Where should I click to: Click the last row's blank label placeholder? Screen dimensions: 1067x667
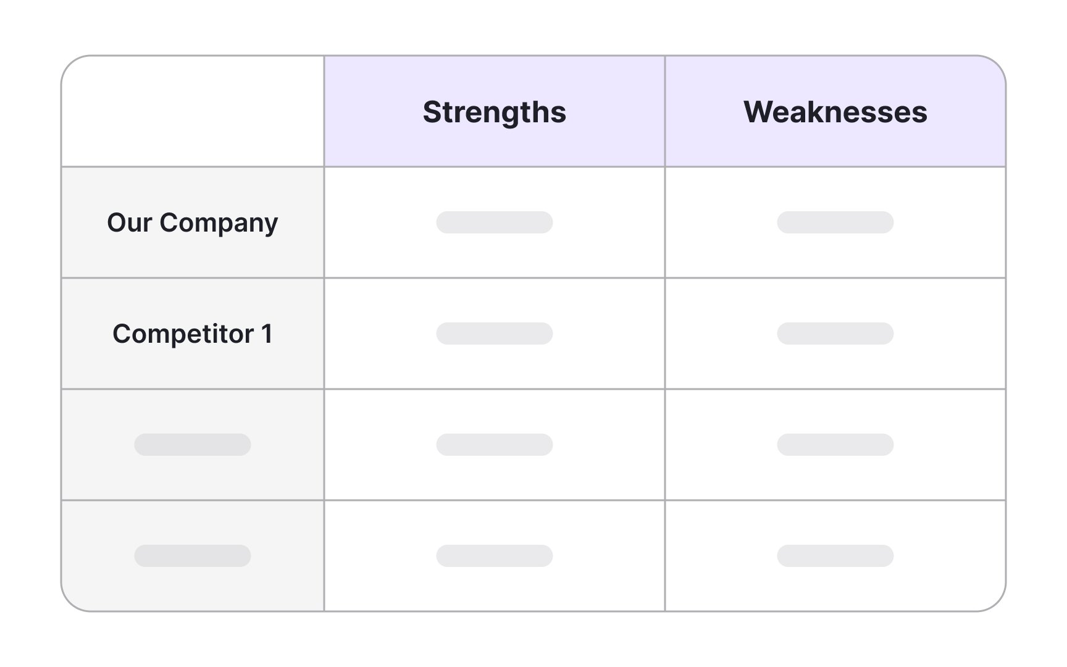192,556
